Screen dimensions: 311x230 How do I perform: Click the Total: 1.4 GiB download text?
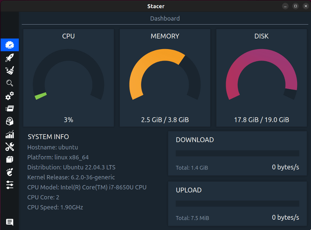[192, 168]
